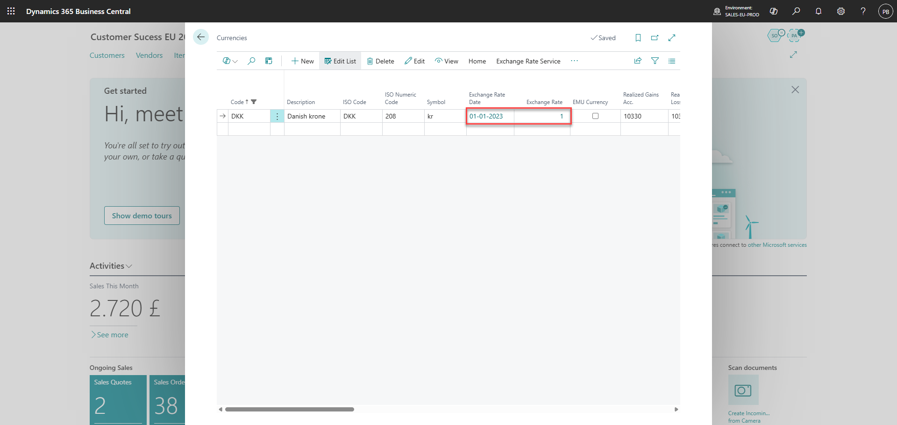Open Copilot from the top bar

pyautogui.click(x=774, y=11)
